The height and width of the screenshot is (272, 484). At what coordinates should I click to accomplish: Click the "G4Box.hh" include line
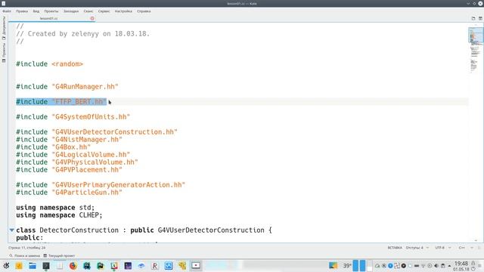tap(54, 147)
